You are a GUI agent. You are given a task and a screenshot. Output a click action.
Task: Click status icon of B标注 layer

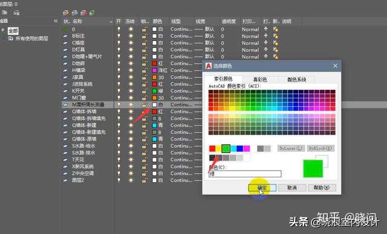(x=65, y=36)
